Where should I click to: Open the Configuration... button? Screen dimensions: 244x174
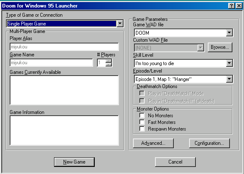tap(209, 143)
